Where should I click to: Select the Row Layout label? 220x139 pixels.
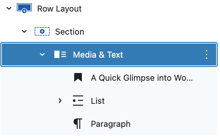59,9
